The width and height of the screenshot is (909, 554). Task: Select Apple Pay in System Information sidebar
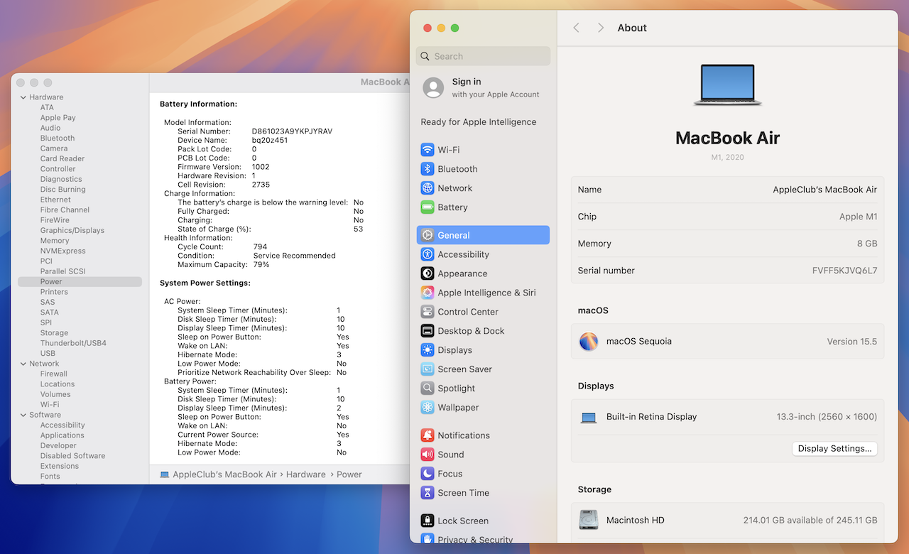(58, 118)
